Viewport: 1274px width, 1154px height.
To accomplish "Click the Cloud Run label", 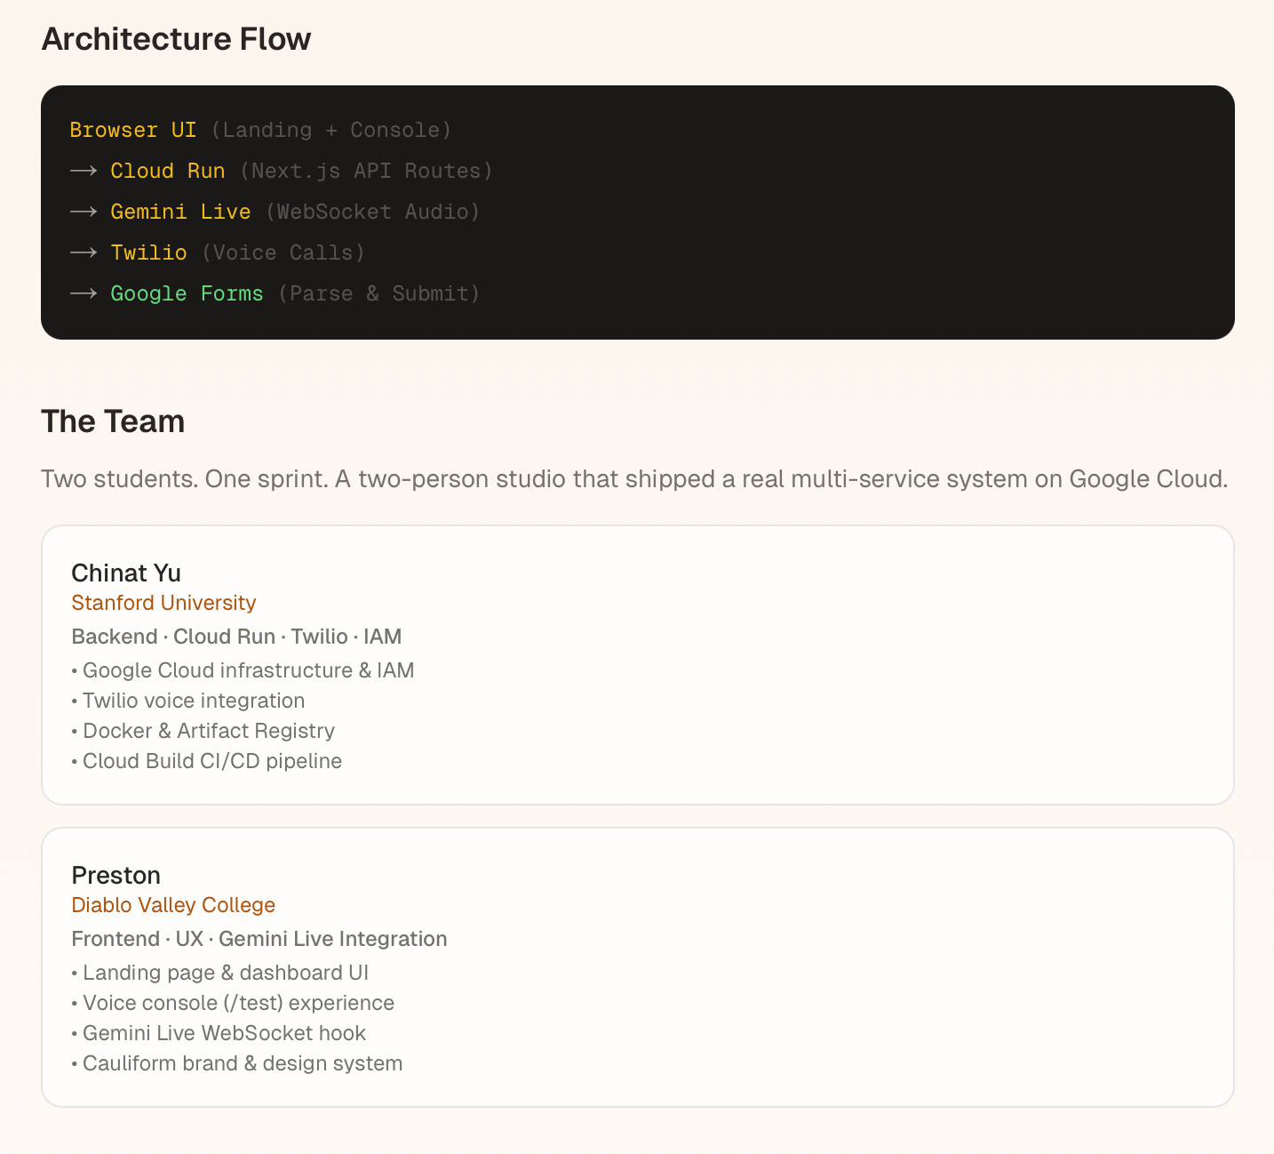I will [x=168, y=171].
